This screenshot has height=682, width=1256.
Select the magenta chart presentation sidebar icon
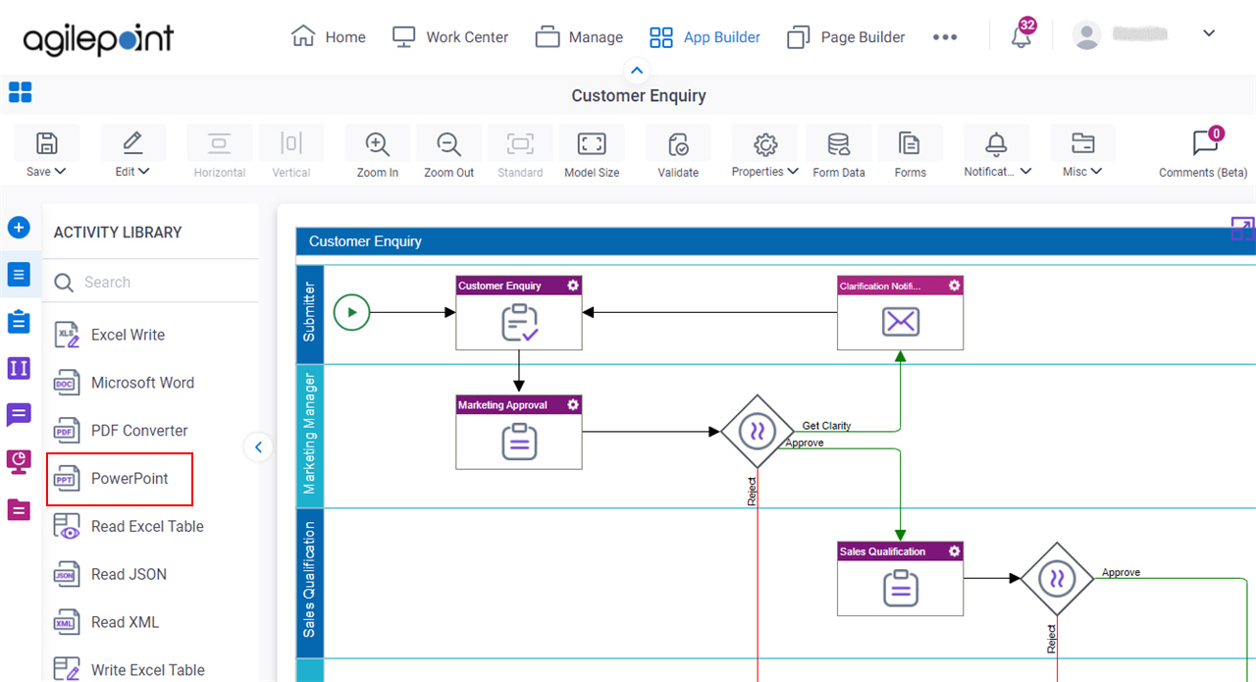19,461
